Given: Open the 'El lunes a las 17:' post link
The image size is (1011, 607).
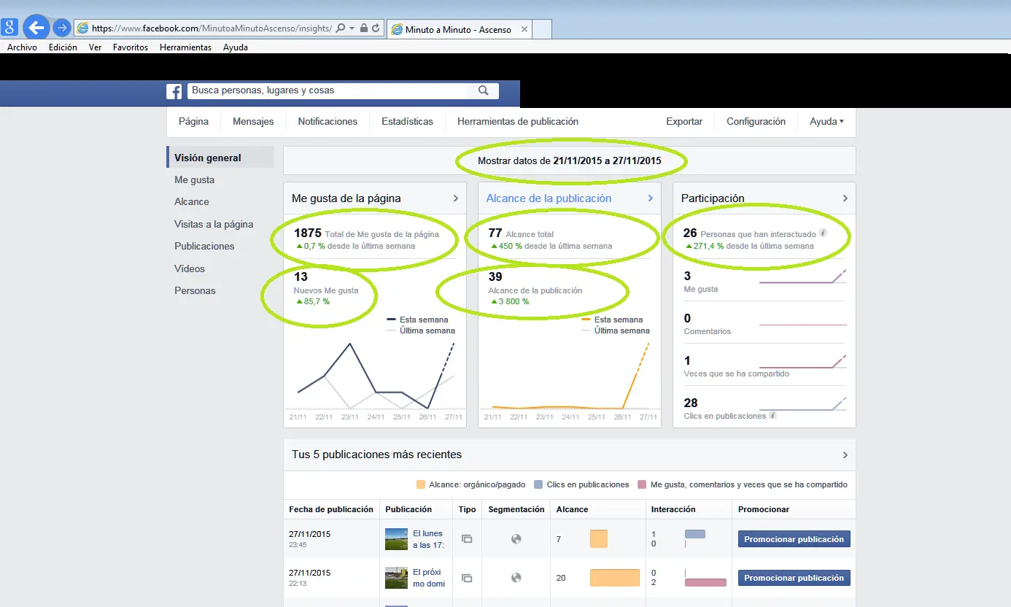Looking at the screenshot, I should 428,539.
